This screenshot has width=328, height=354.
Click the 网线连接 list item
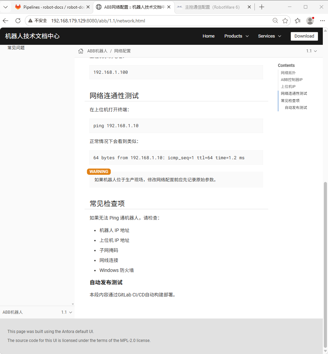[x=108, y=260]
